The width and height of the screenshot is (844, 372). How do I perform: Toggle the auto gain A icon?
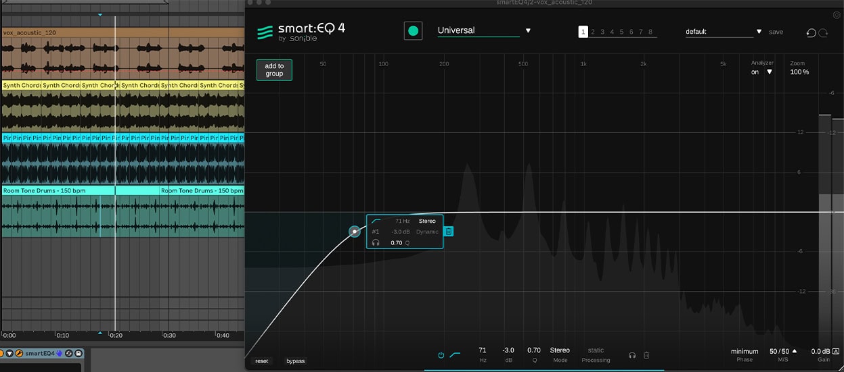pos(836,351)
